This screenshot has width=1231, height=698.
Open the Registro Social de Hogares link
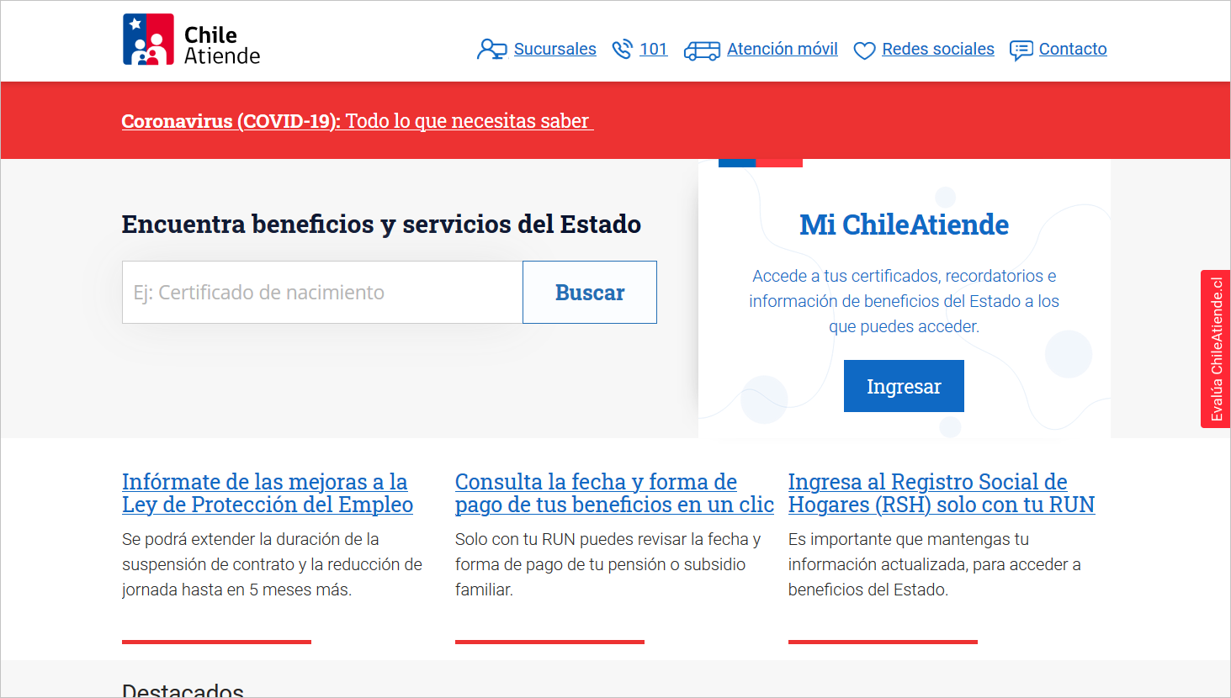(942, 493)
